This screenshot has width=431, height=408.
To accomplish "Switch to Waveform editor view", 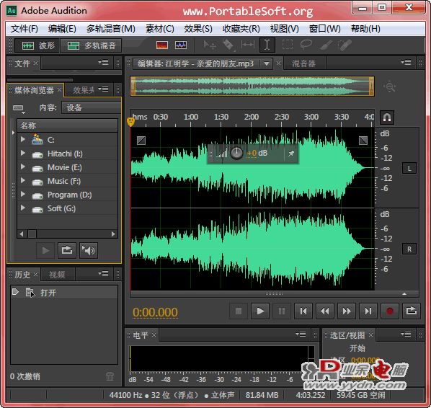I will [37, 45].
